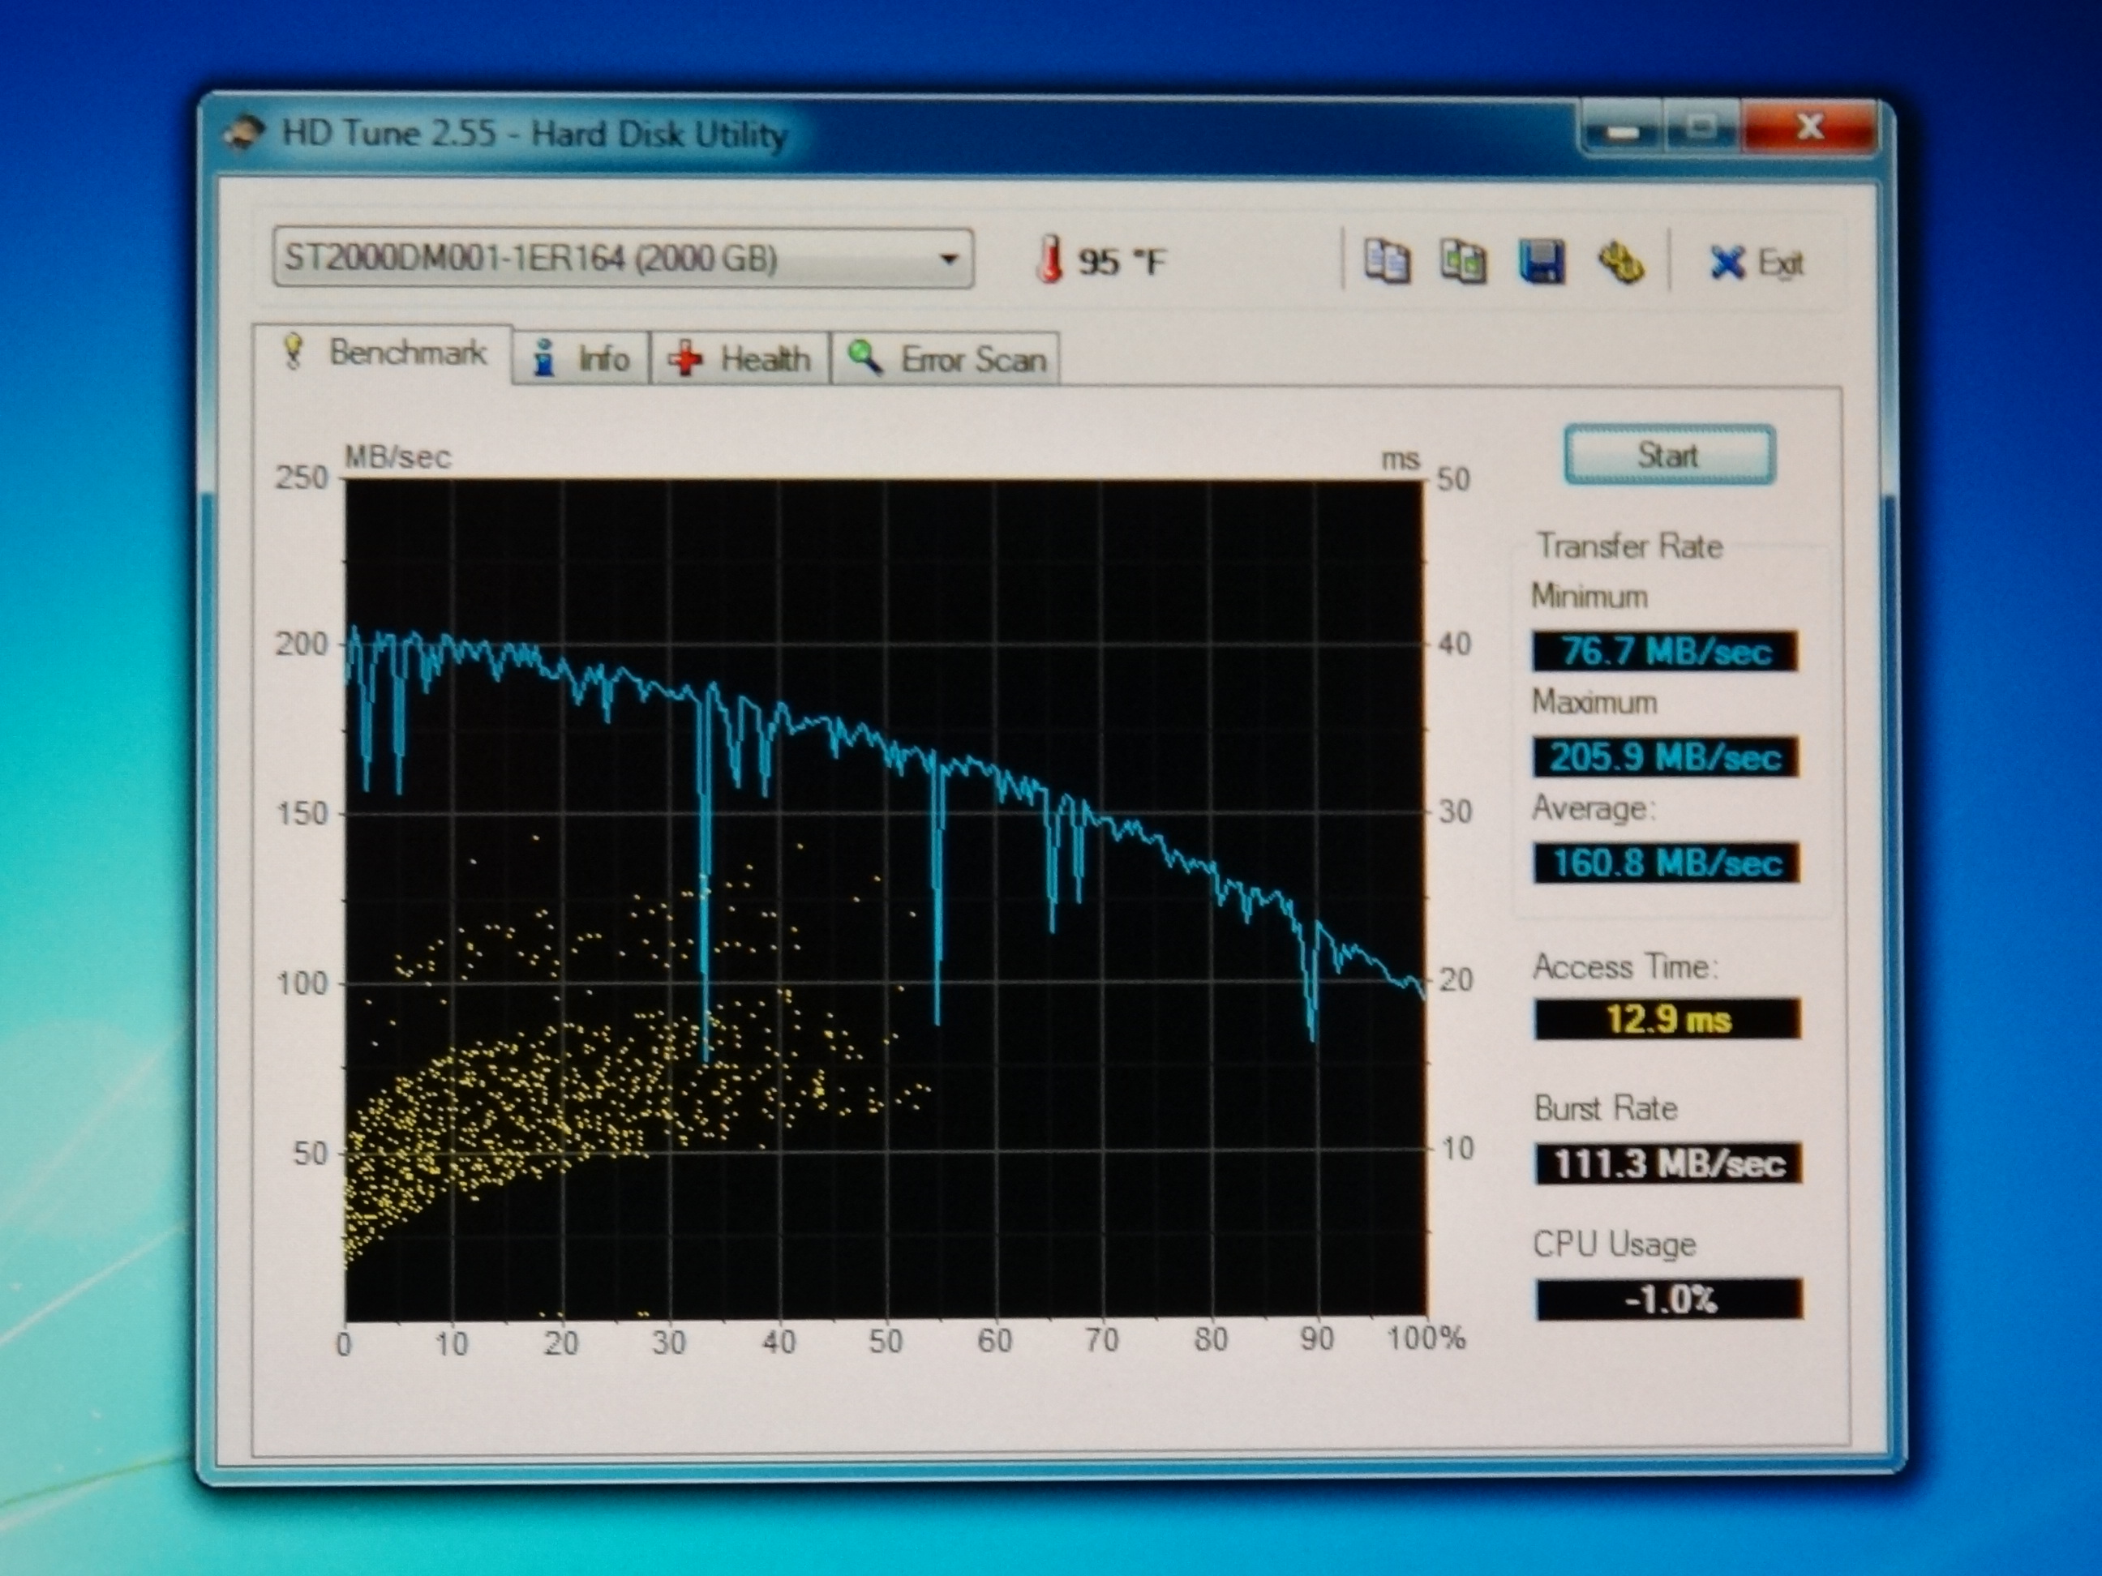
Task: Click the benchmark graph plot area
Action: 885,900
